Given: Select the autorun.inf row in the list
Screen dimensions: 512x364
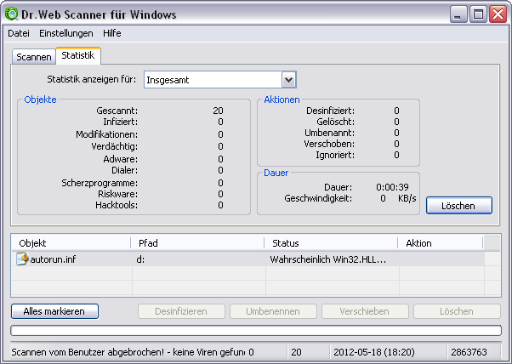Looking at the screenshot, I should tap(247, 259).
